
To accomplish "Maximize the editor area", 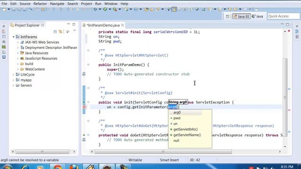I will (x=287, y=24).
